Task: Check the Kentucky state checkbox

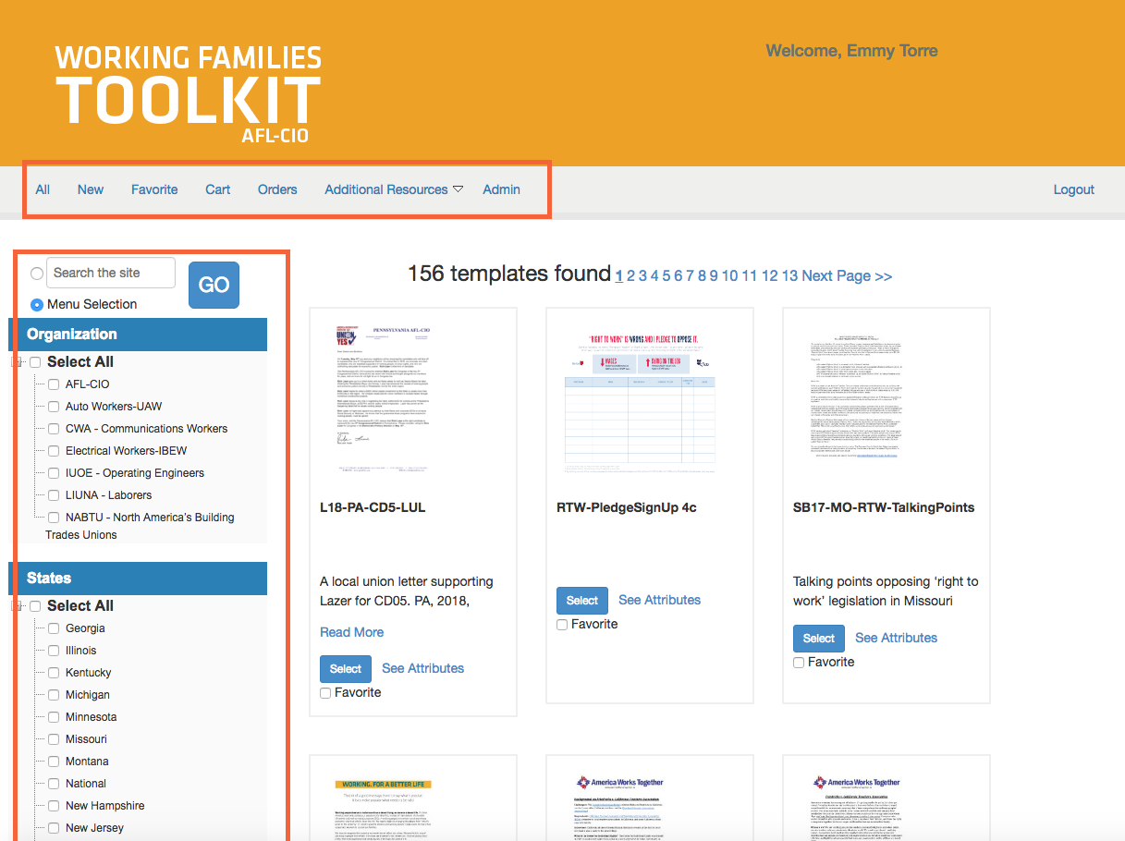Action: click(54, 673)
